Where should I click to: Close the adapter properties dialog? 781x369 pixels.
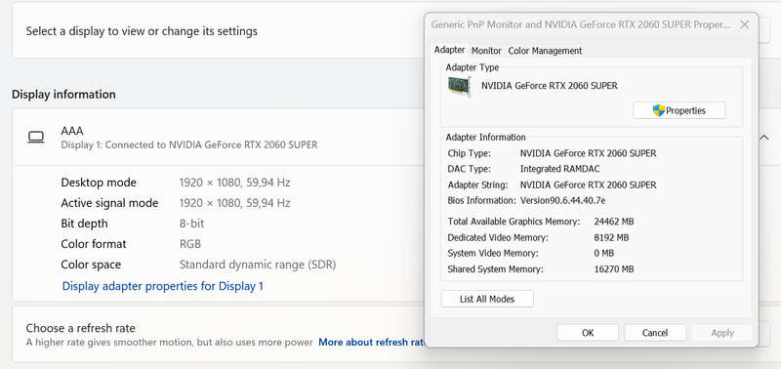[x=745, y=24]
